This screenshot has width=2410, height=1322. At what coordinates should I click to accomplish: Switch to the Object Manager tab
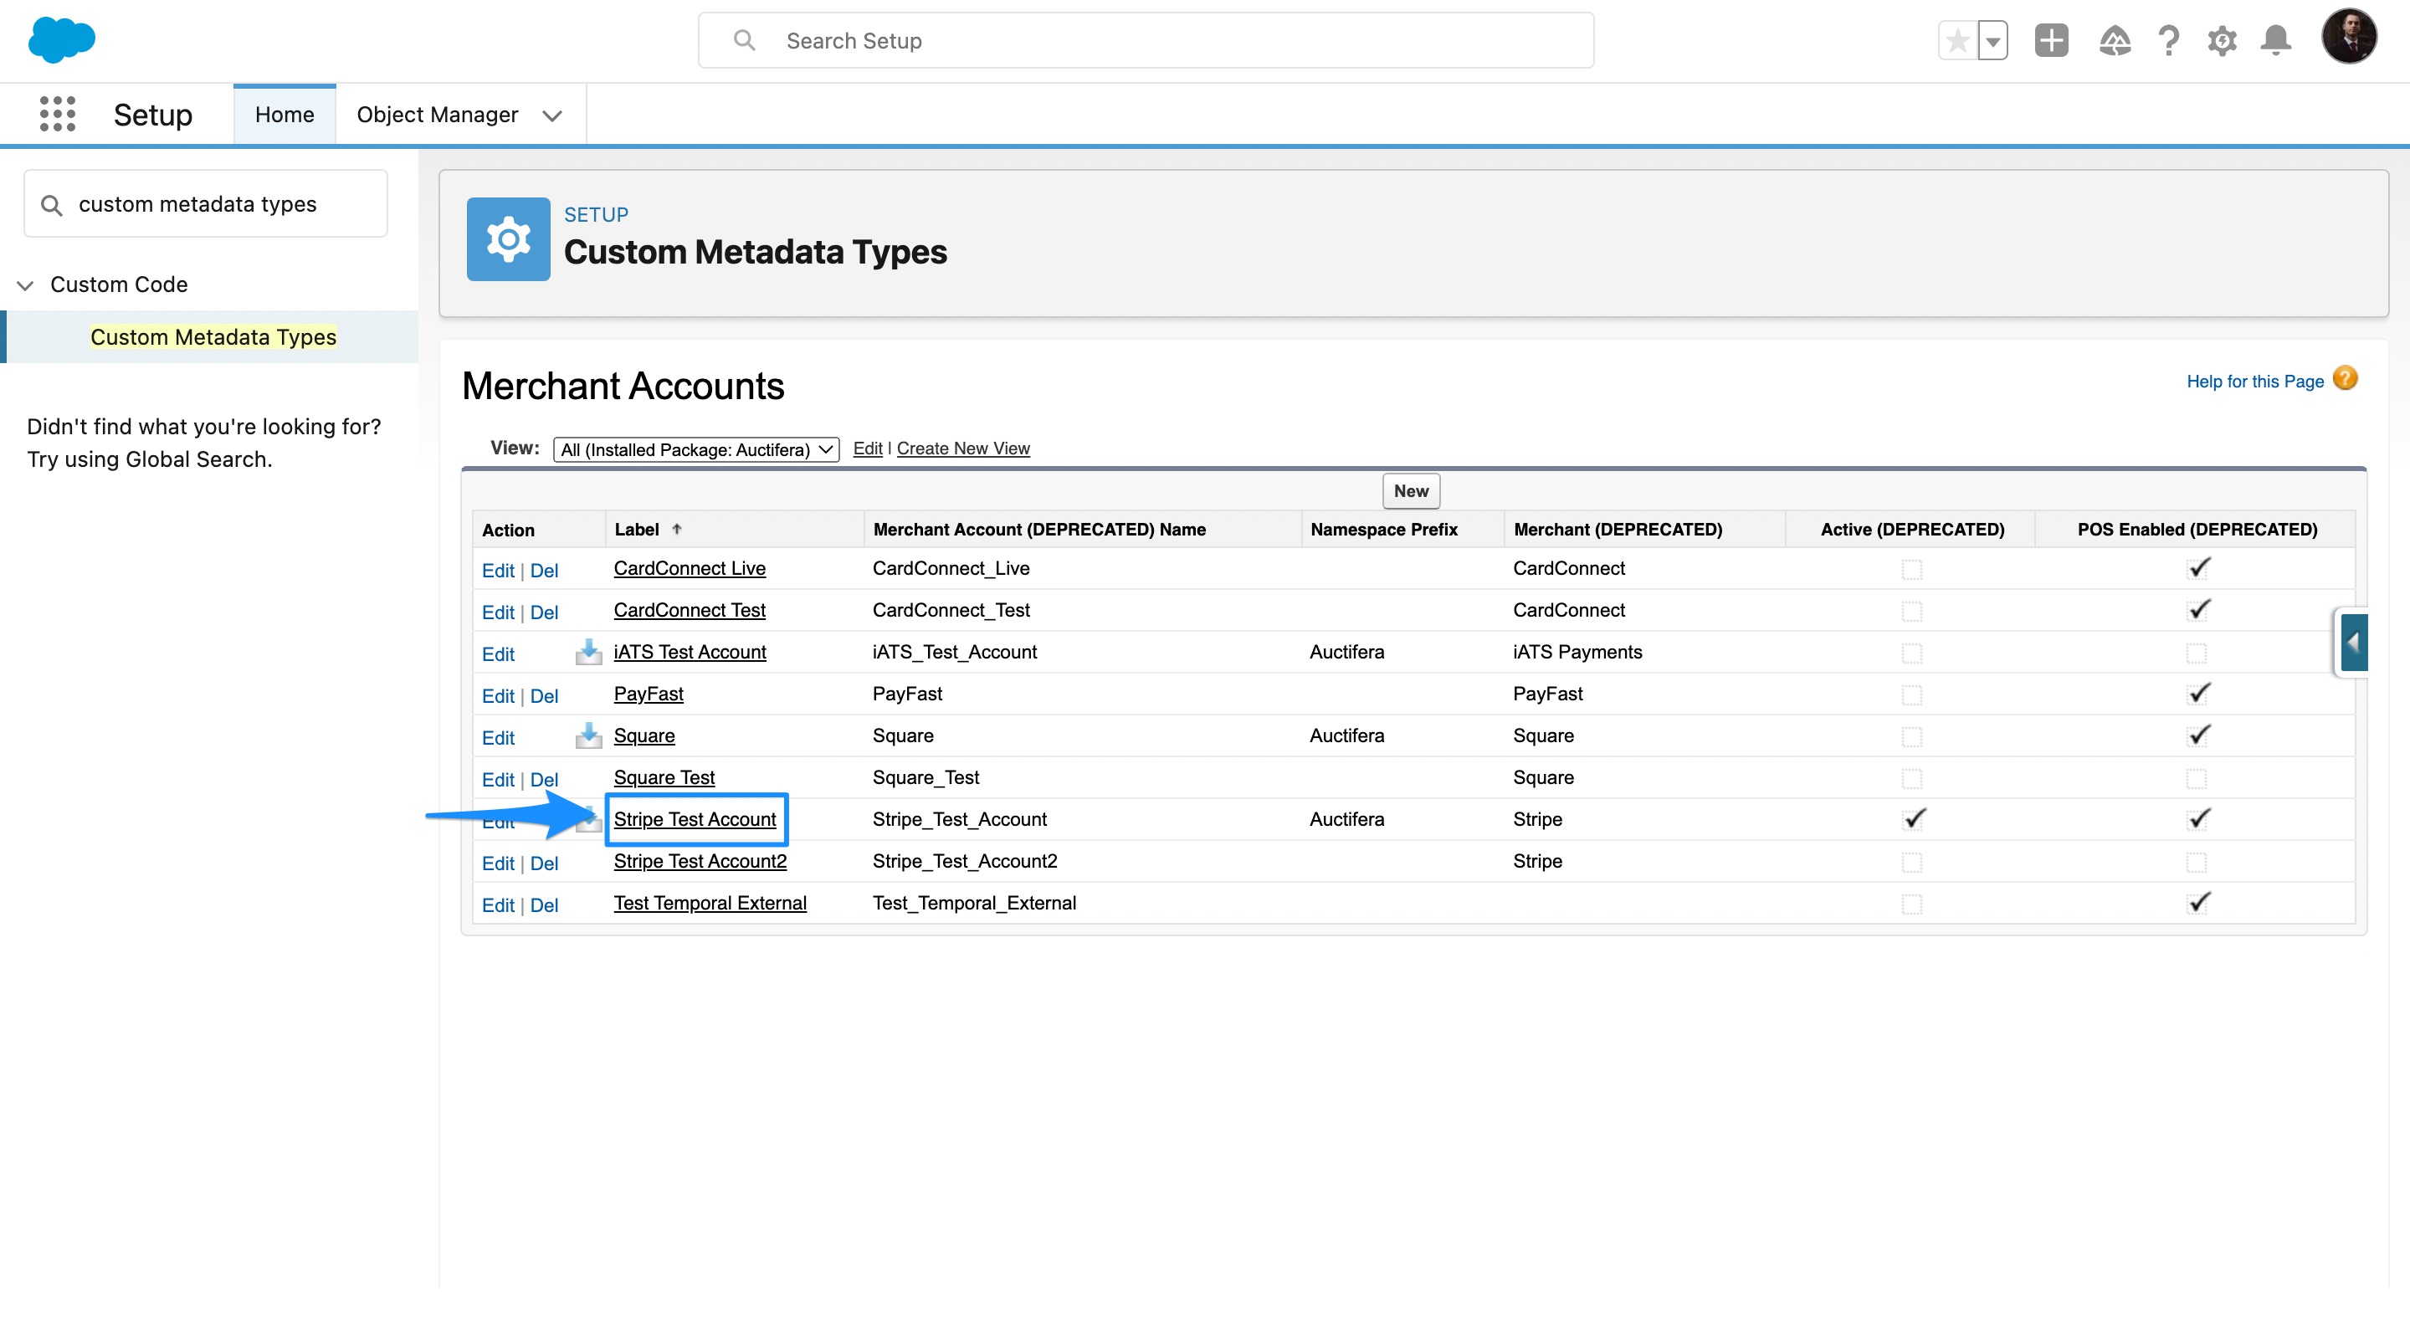click(437, 114)
